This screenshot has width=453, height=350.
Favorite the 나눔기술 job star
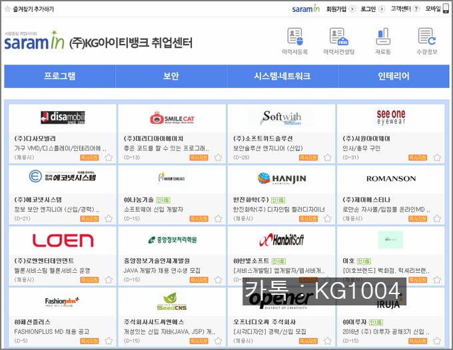pos(218,219)
